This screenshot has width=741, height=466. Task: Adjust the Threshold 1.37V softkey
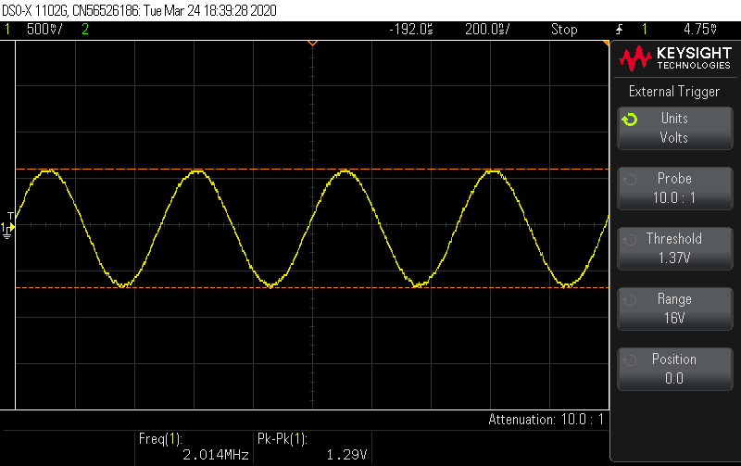click(x=675, y=248)
